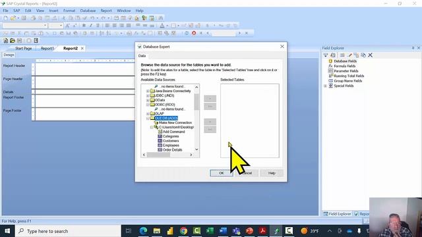Click the Refresh report data icon
422x237 pixels.
pos(187,33)
